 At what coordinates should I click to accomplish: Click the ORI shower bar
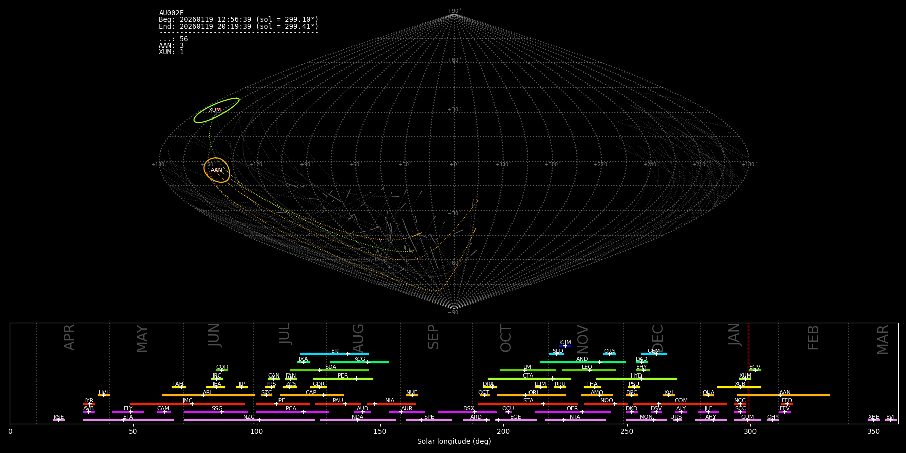532,395
